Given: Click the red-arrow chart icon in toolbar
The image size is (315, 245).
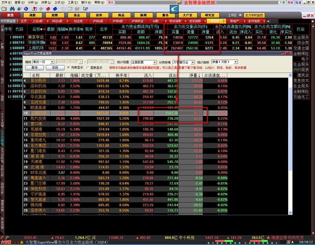Looking at the screenshot, I should click(34, 9).
